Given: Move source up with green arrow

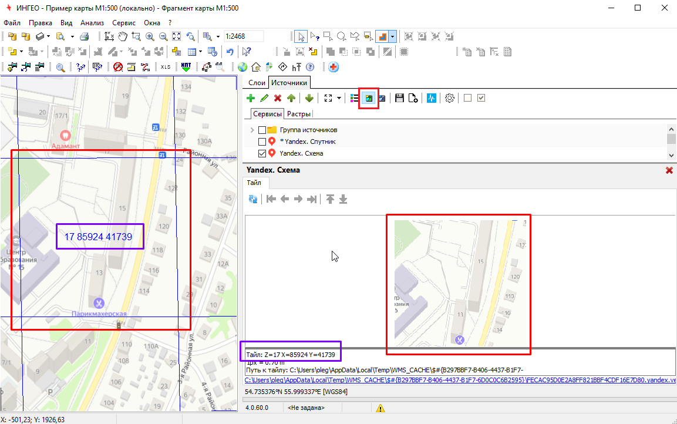Looking at the screenshot, I should click(291, 98).
